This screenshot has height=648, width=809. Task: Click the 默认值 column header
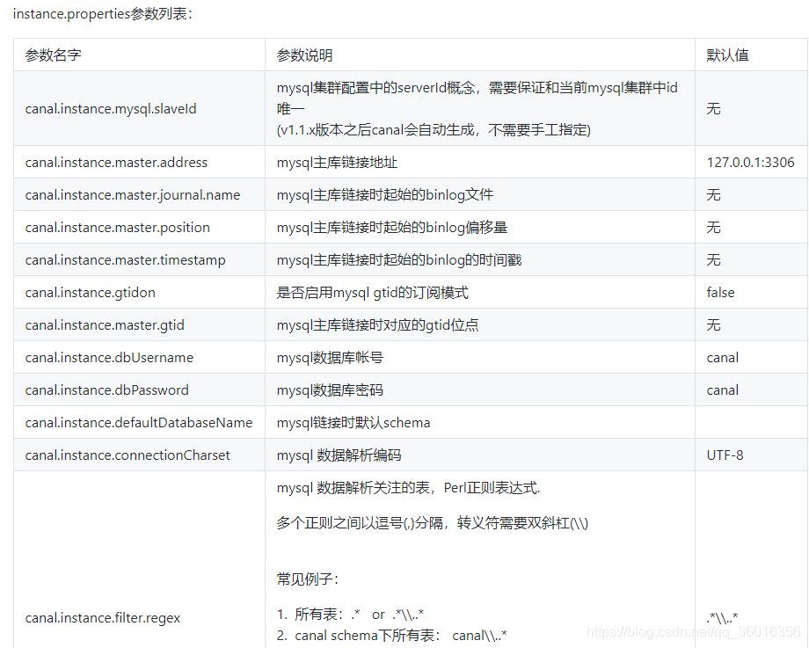click(x=727, y=55)
